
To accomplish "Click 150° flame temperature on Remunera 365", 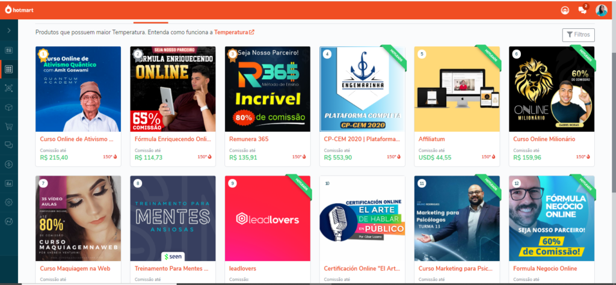I will tap(299, 157).
